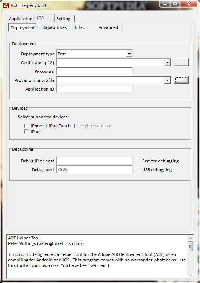
Task: Click the Password input field
Action: pyautogui.click(x=94, y=71)
